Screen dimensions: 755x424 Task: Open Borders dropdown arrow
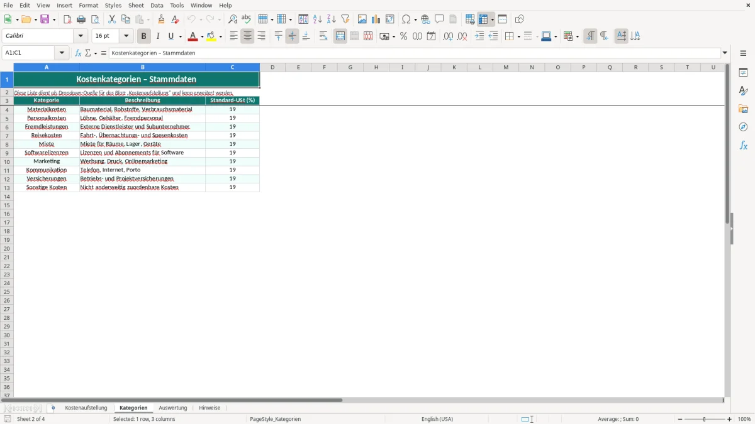tap(518, 36)
